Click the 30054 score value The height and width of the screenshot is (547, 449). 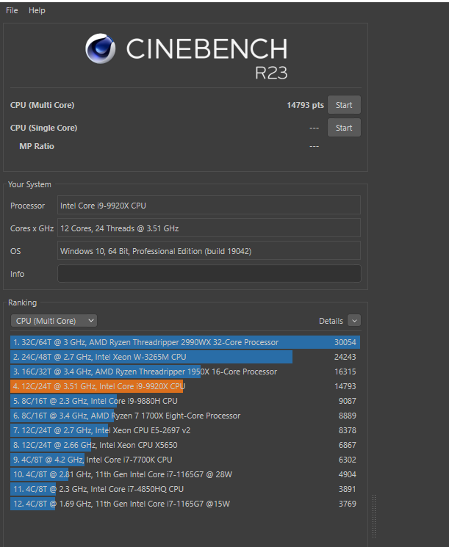pyautogui.click(x=345, y=342)
